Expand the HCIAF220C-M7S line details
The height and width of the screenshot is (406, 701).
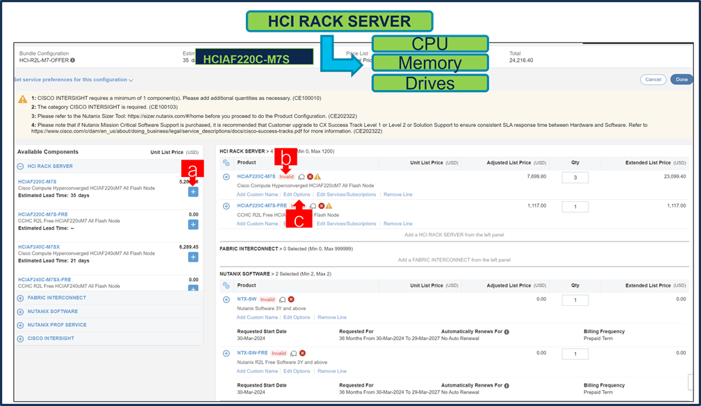click(226, 177)
